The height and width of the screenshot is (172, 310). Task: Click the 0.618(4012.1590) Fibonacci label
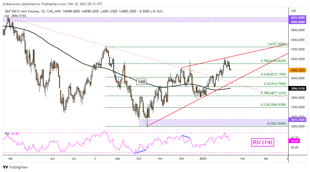click(x=273, y=74)
